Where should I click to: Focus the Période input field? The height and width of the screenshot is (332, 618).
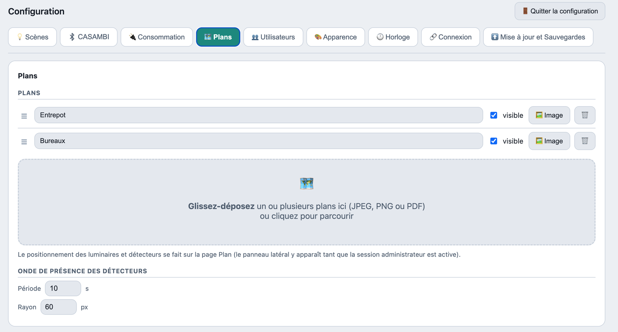[63, 288]
